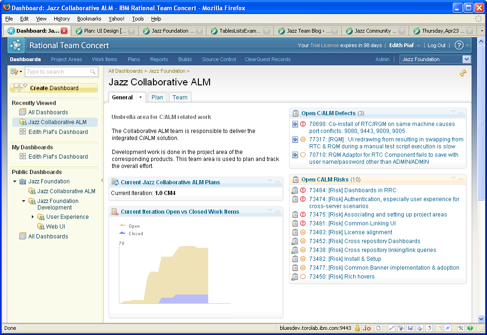Open the General tab dropdown arrow
Viewport: 487px width, 335px height.
tap(140, 98)
